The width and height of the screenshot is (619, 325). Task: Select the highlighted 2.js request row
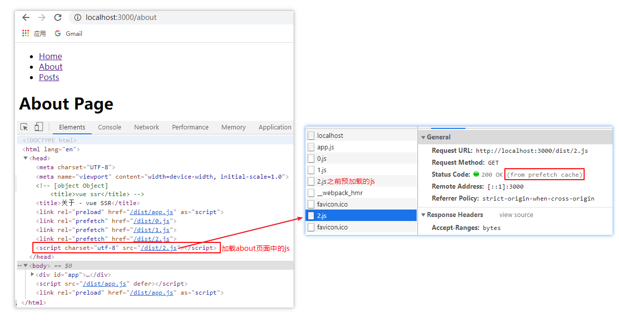tap(361, 216)
